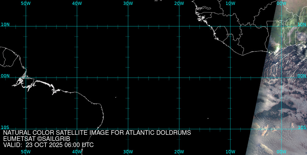Click the 10N label on left edge
The height and width of the screenshot is (155, 307).
pyautogui.click(x=5, y=24)
